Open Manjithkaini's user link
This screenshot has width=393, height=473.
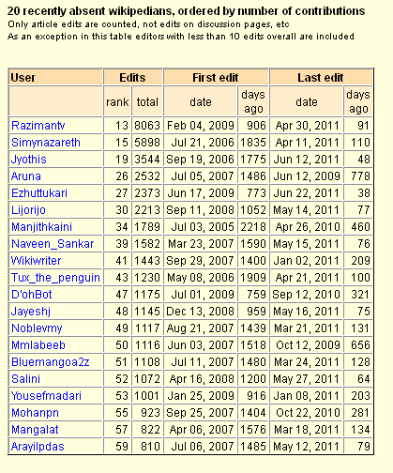[41, 227]
